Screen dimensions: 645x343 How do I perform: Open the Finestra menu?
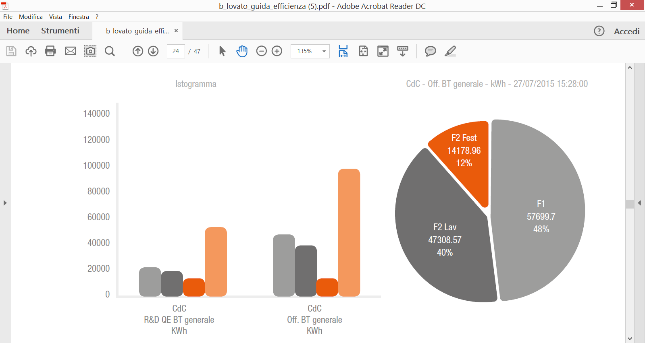[79, 17]
